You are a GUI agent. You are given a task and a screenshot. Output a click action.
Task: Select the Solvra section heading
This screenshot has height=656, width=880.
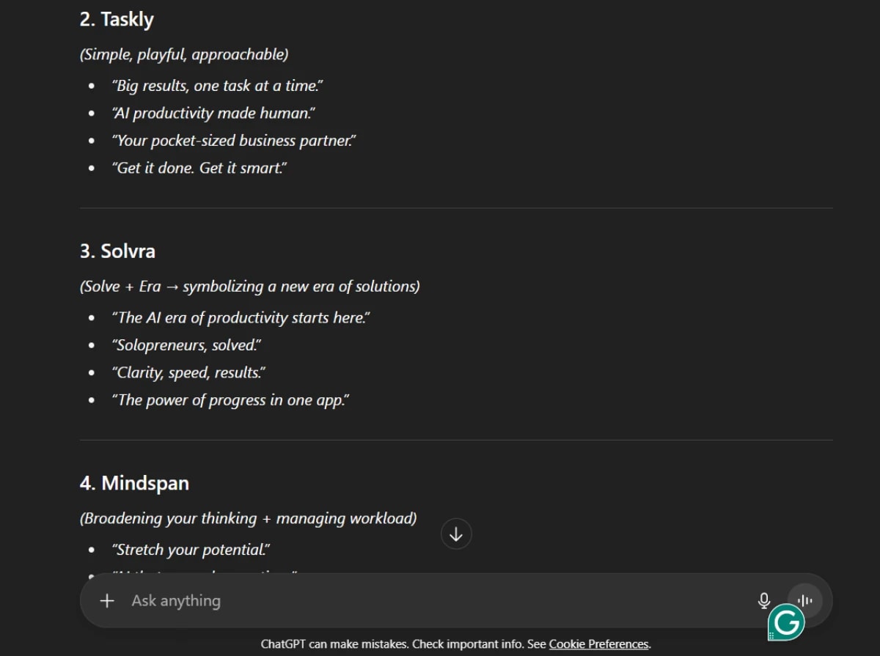pyautogui.click(x=117, y=251)
